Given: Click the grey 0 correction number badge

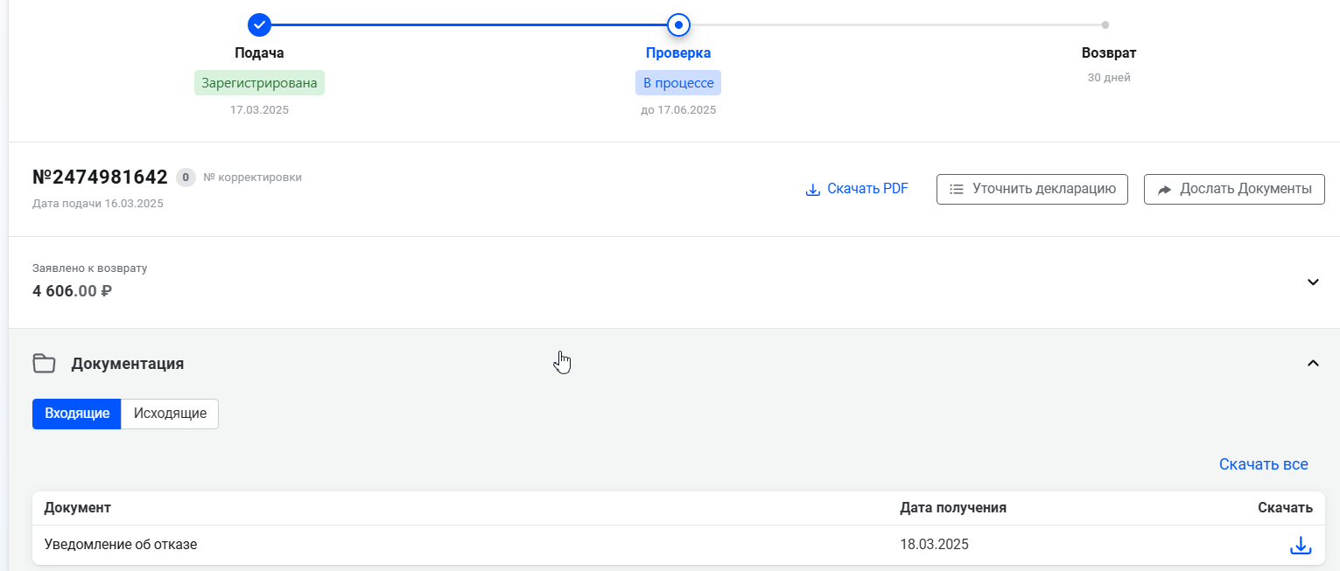Looking at the screenshot, I should pyautogui.click(x=185, y=178).
